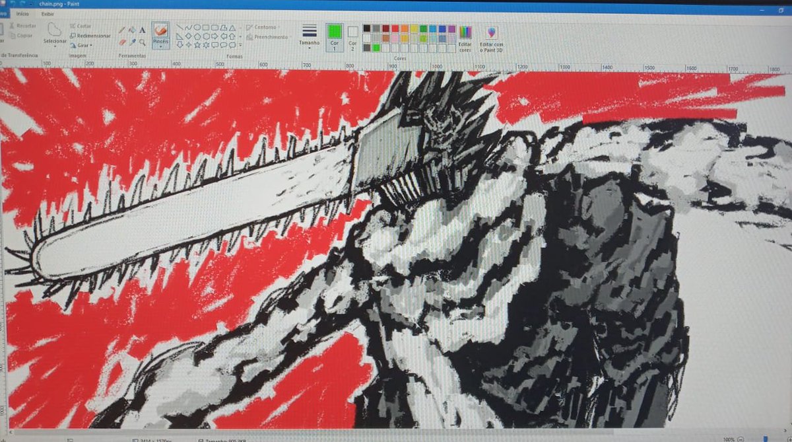Select the four-point star shape
Viewport: 792px width, 442px height.
click(189, 45)
